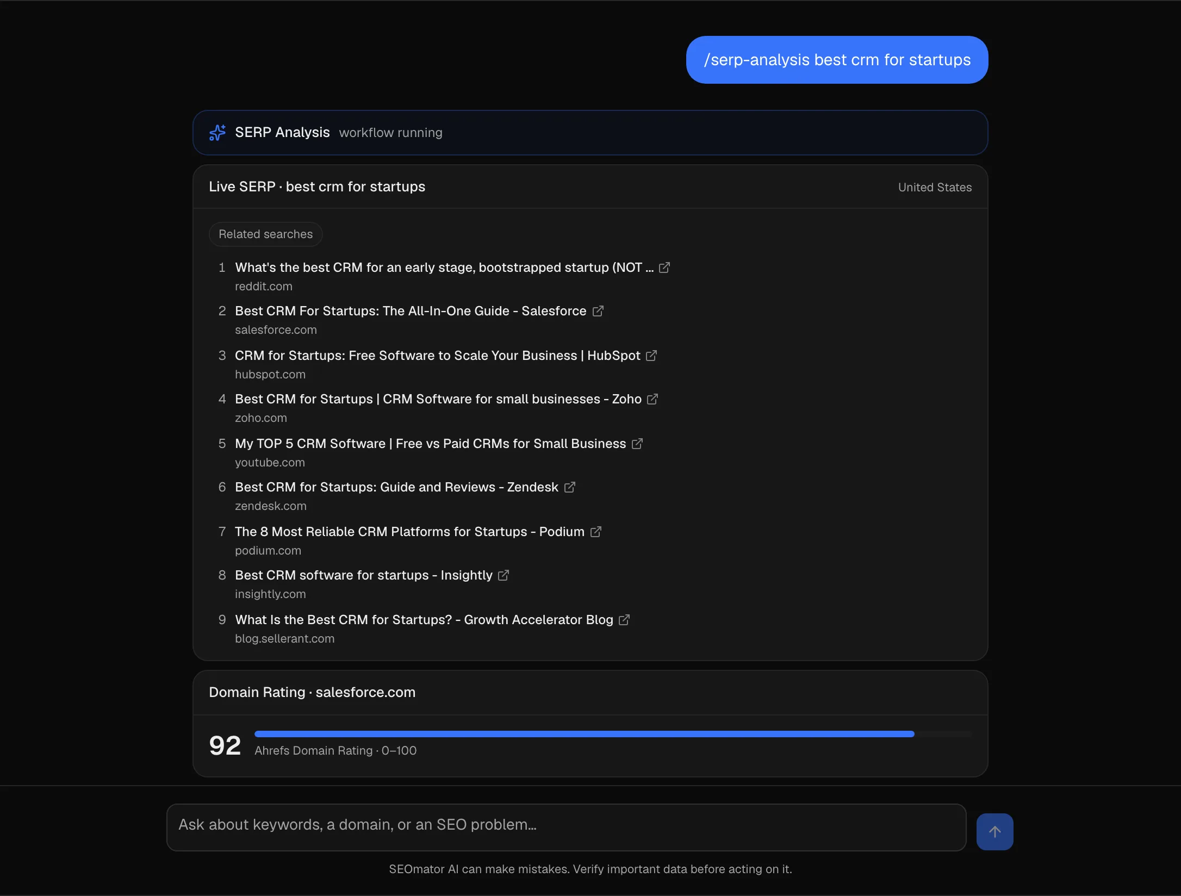1181x896 pixels.
Task: Open the Salesforce All-In-One Guide result title
Action: 411,311
